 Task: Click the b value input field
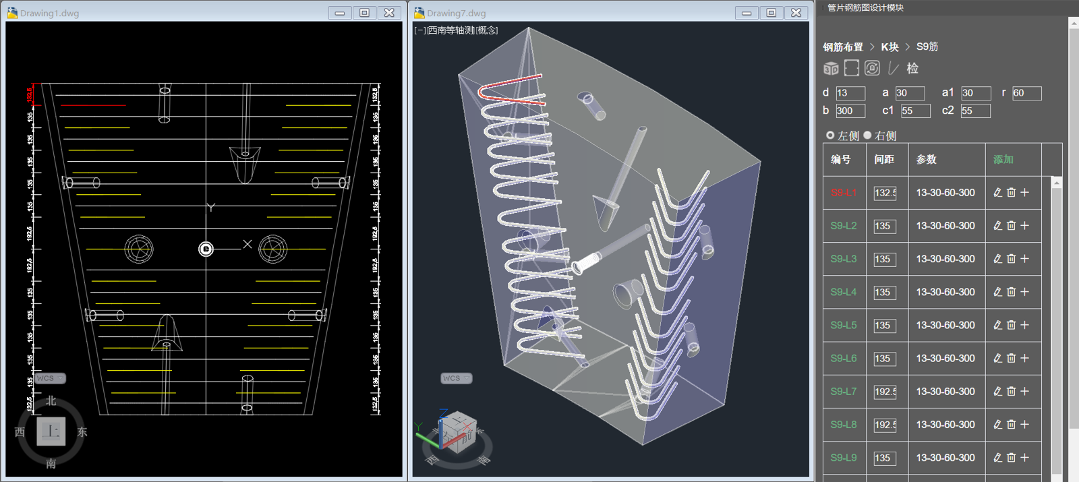point(850,111)
